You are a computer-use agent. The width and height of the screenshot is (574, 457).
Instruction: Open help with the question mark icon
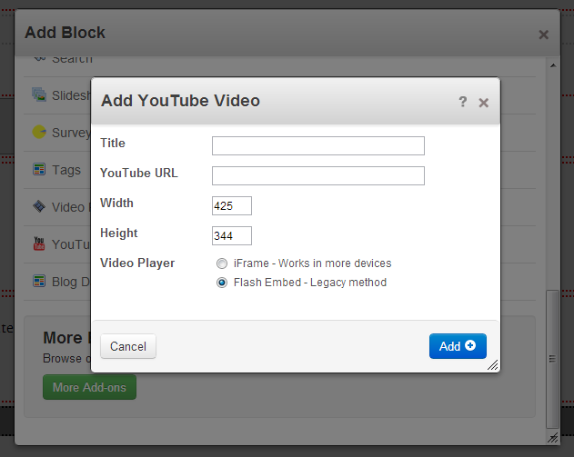point(463,102)
